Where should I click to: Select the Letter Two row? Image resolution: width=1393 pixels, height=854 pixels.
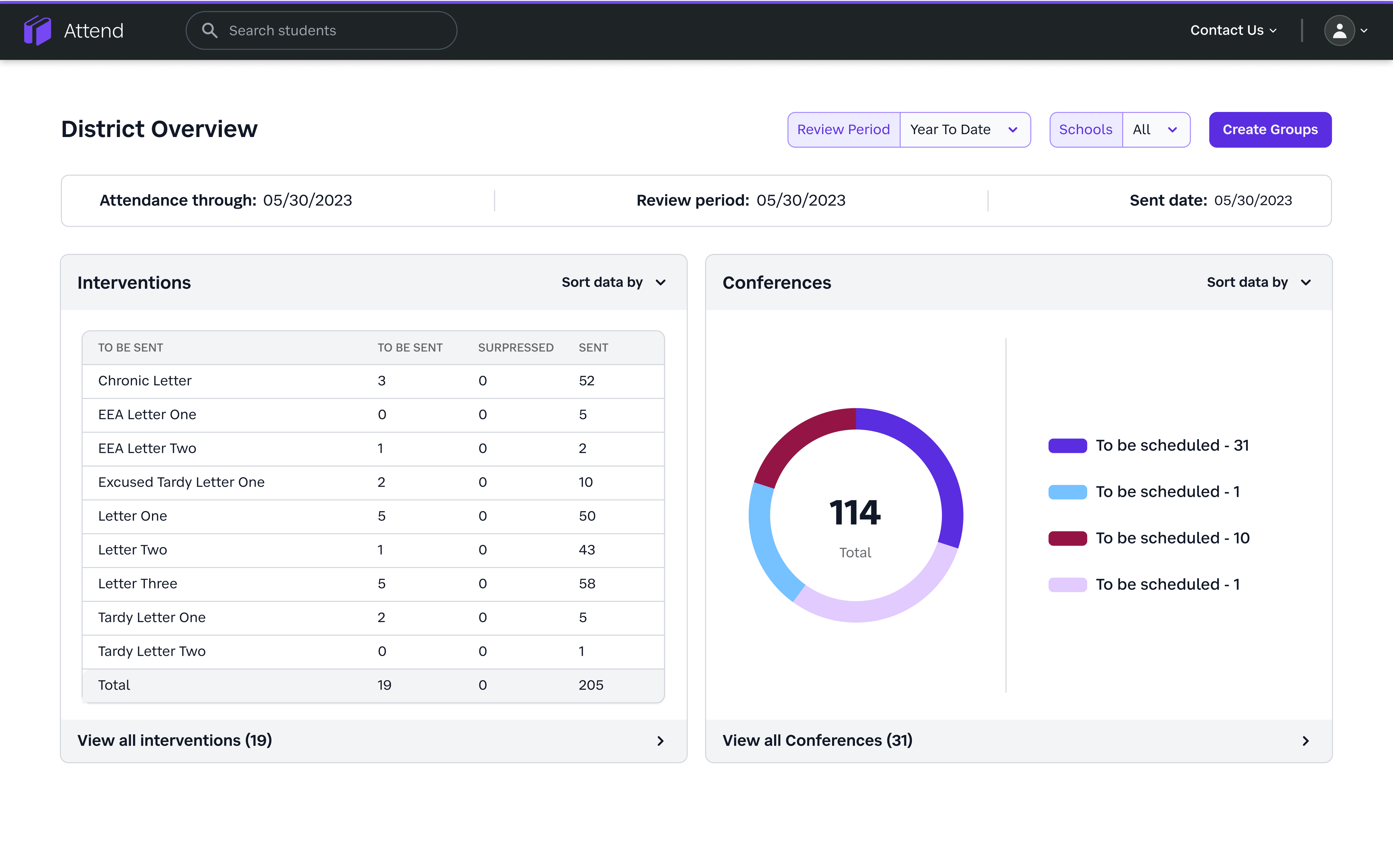373,551
